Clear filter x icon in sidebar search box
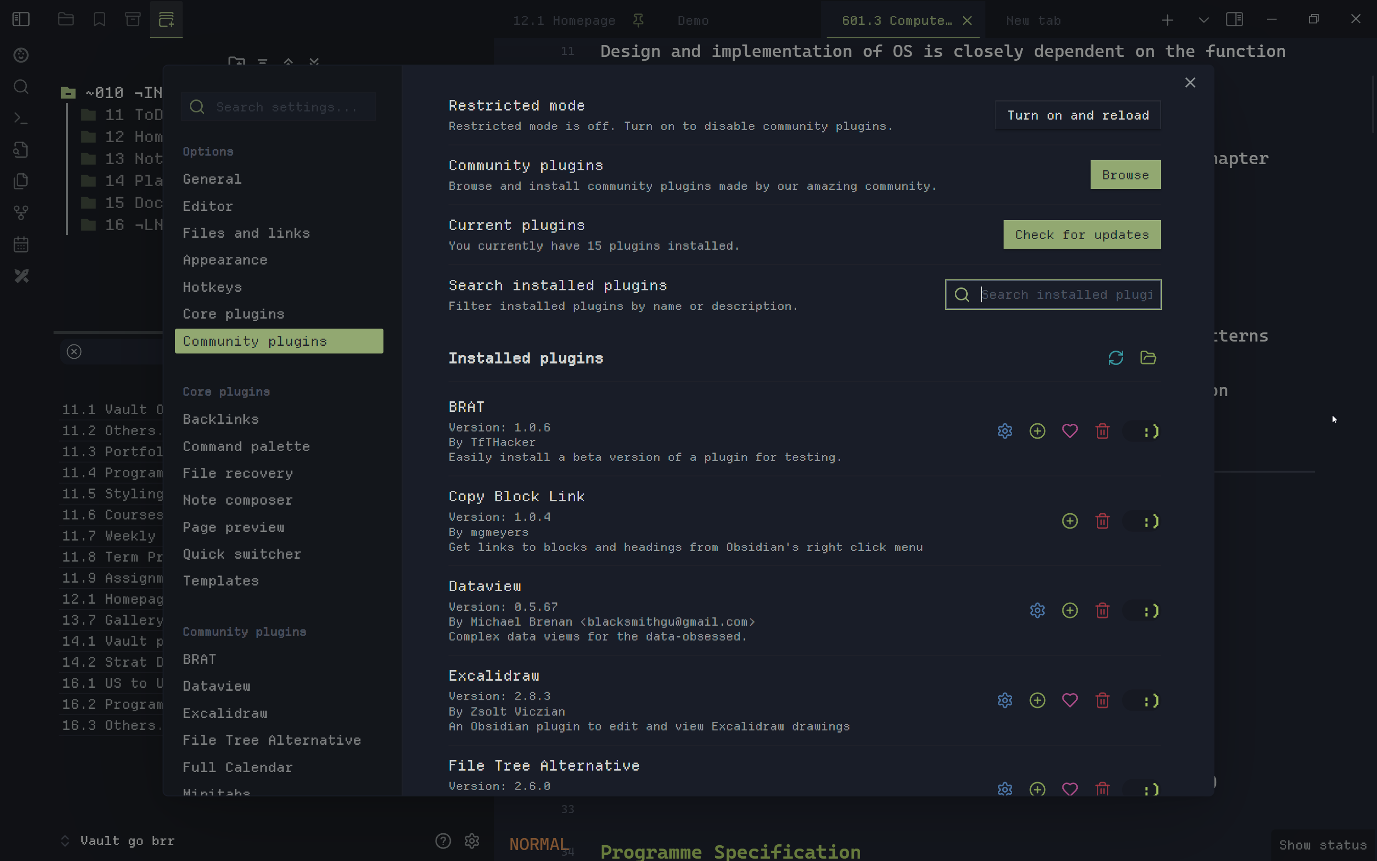The width and height of the screenshot is (1377, 861). click(74, 352)
